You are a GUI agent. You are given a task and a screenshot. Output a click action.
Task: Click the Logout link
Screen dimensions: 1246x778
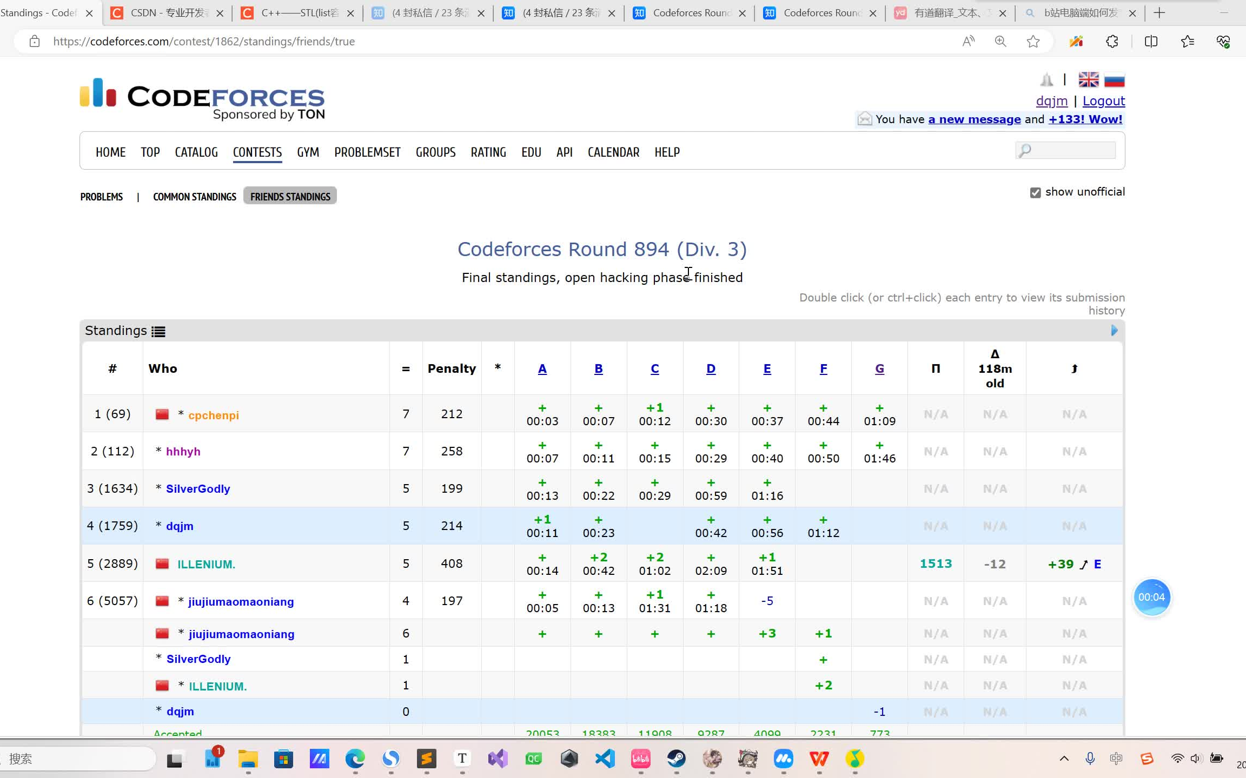1103,101
